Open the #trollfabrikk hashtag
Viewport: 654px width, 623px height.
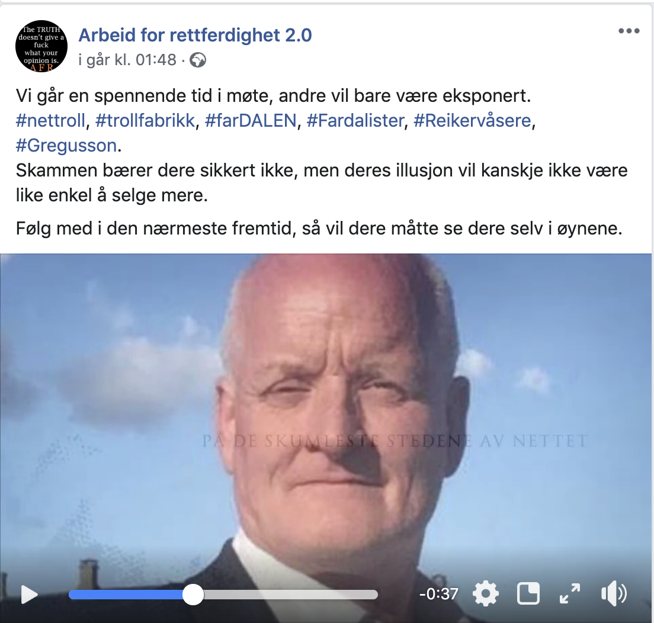pyautogui.click(x=145, y=120)
